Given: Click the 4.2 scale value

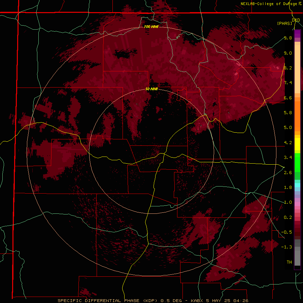Looking at the screenshot, I should pyautogui.click(x=288, y=143).
